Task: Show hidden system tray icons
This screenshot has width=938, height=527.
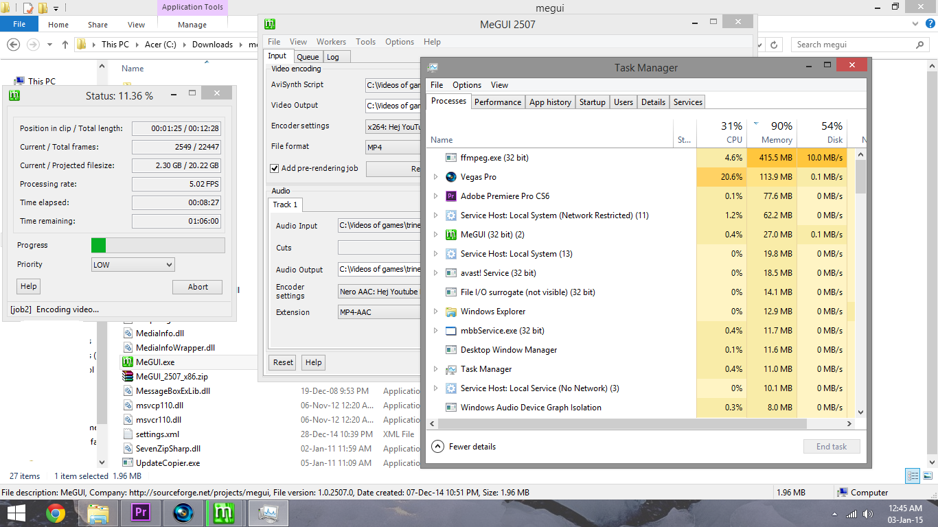Action: 835,514
